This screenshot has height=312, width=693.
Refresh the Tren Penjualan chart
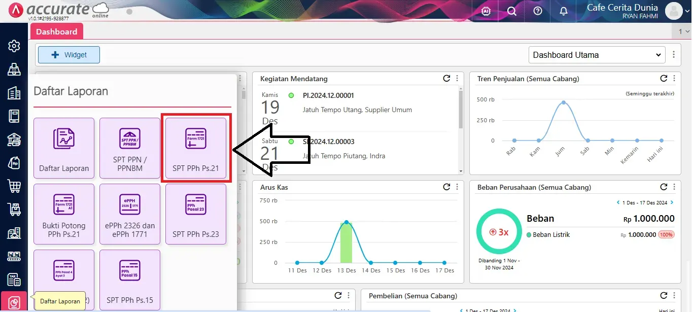point(664,79)
